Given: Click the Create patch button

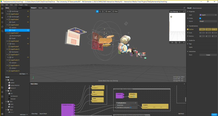Looking at the screenshot, I should coord(208,55).
